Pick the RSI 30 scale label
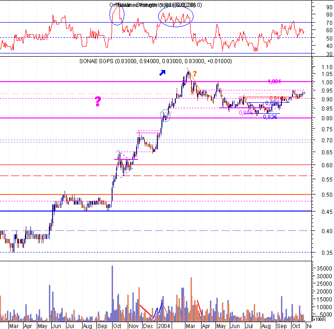Image resolution: width=334 pixels, height=329 pixels. tap(329, 54)
